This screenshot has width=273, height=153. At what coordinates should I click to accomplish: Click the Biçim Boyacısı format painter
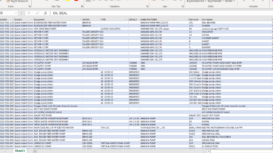tap(17, 1)
